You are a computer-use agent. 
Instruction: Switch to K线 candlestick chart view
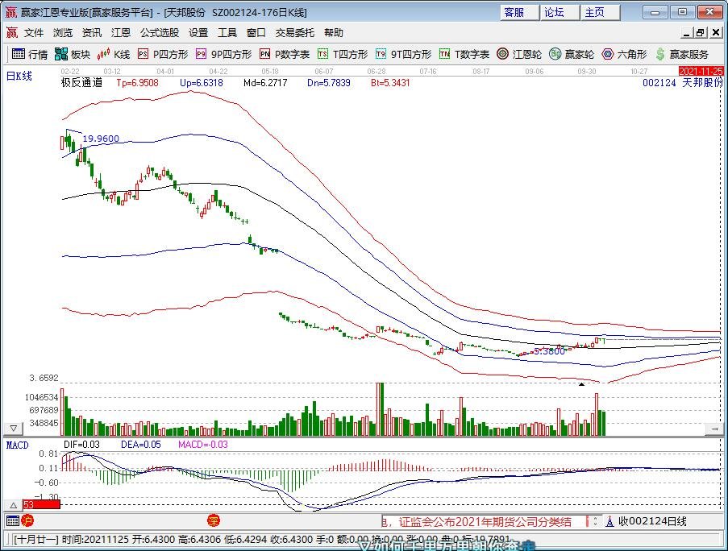(114, 54)
